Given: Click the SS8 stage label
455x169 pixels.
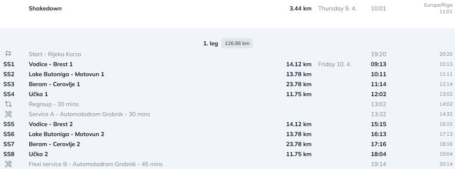Looking at the screenshot, I should point(9,154).
